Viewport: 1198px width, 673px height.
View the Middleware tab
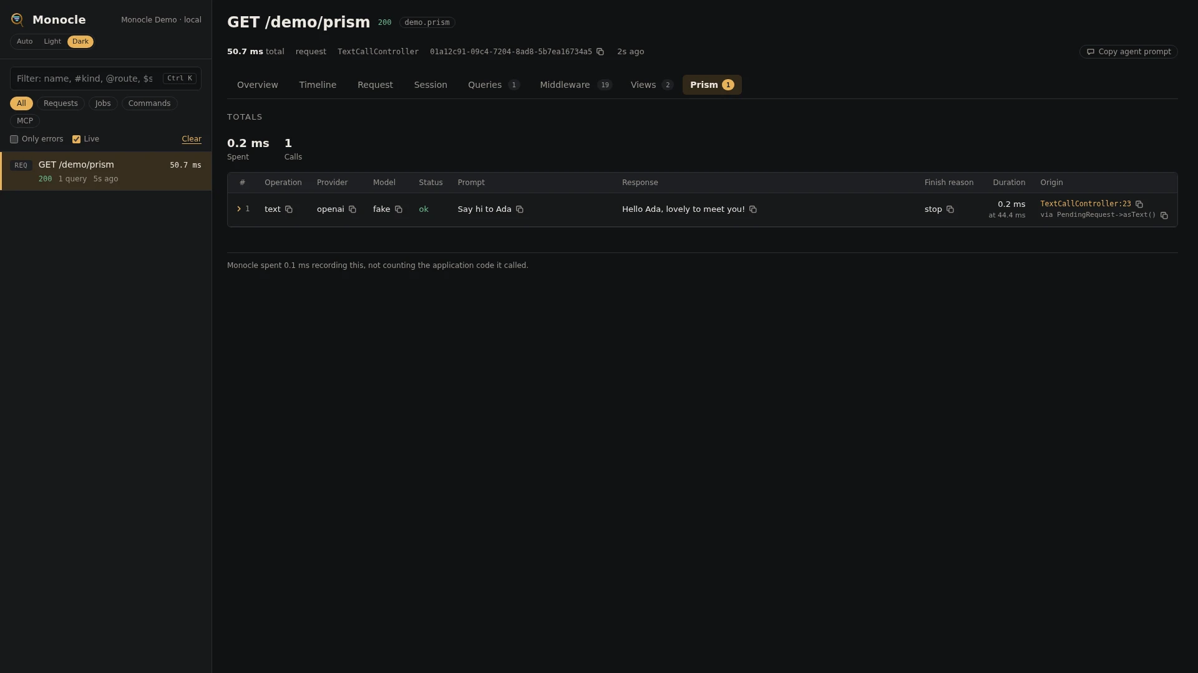click(576, 85)
